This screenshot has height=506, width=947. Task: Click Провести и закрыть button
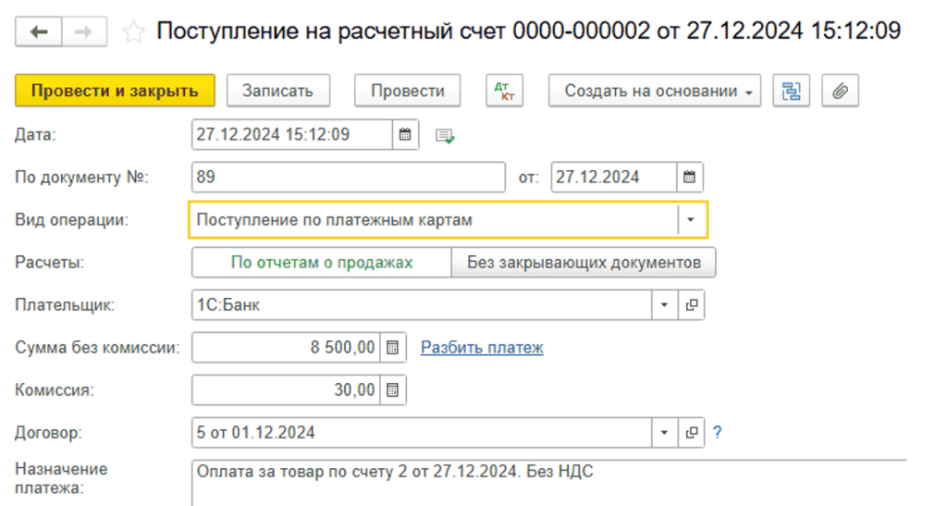tap(115, 91)
